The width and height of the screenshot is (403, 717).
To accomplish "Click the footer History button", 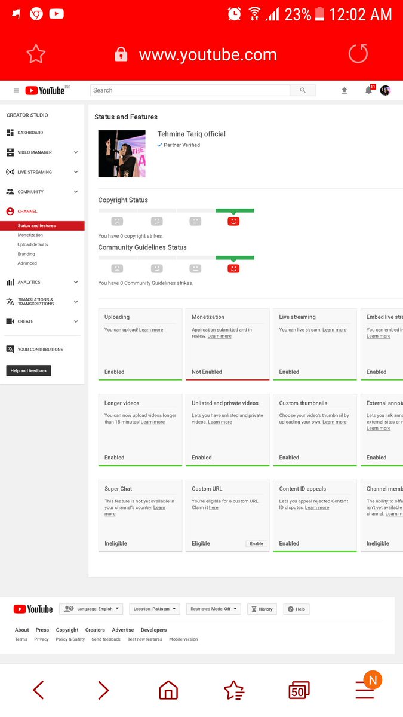I will tap(262, 609).
